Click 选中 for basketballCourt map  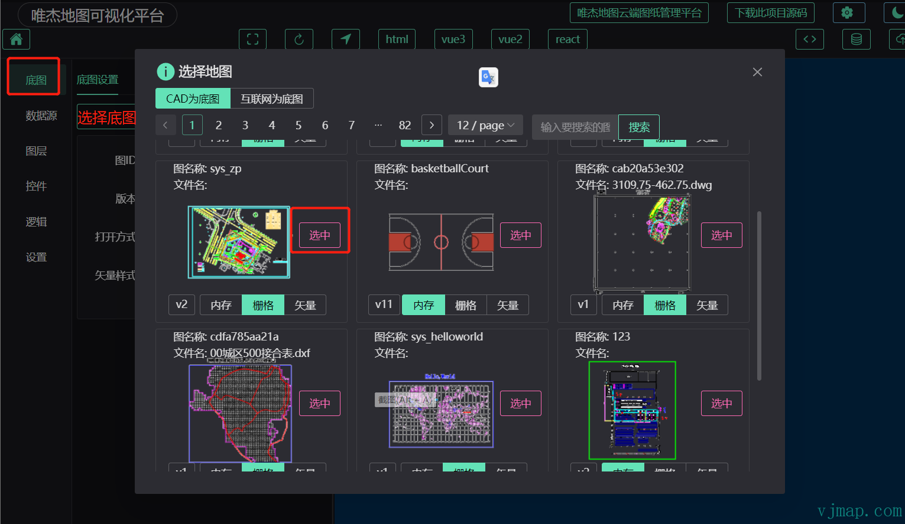[521, 235]
